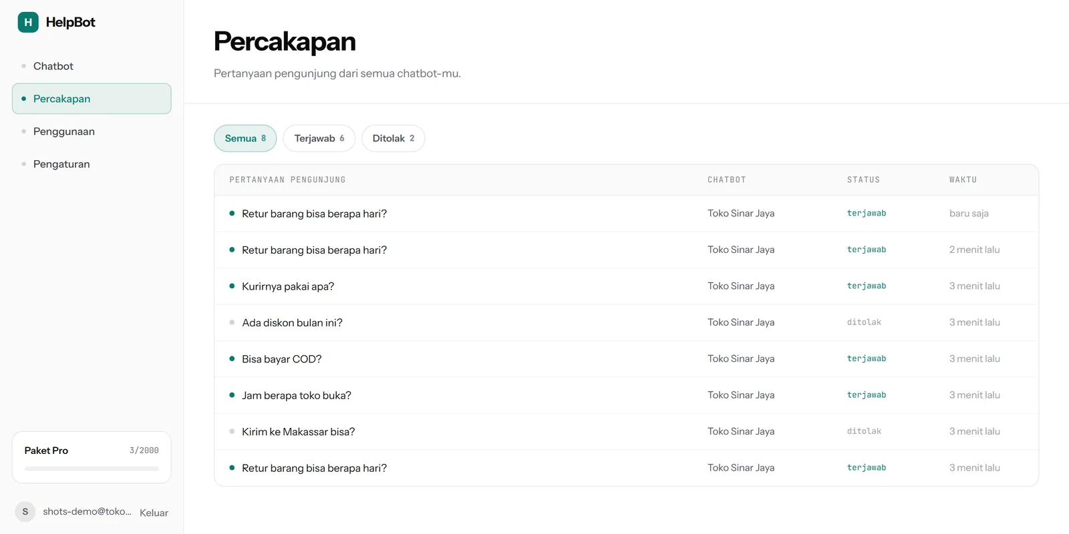The width and height of the screenshot is (1069, 534).
Task: Open the 'Kurirnya pakai apa?' conversation
Action: [626, 286]
